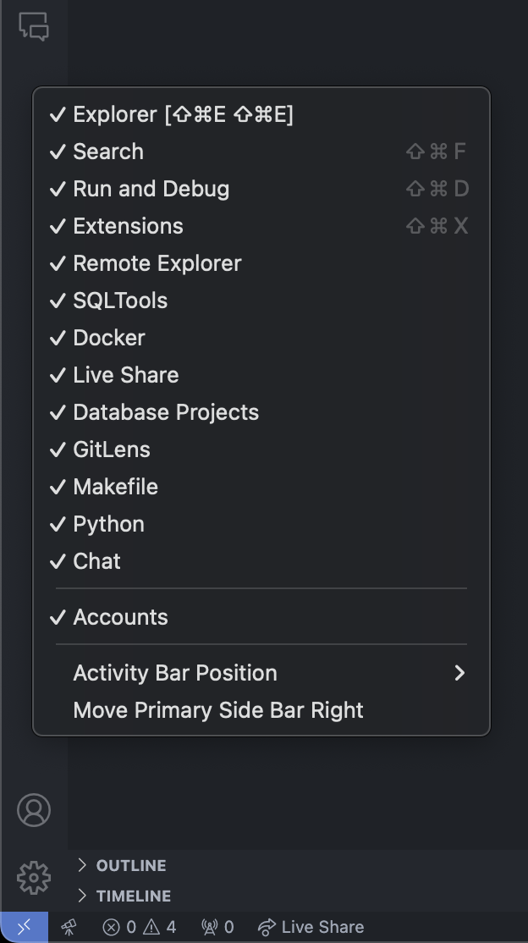Click Live Share in the status bar
The image size is (528, 943).
click(311, 927)
